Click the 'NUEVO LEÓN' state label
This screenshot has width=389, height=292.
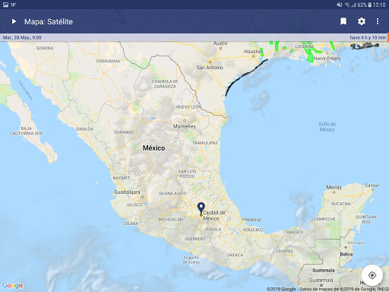(188, 107)
